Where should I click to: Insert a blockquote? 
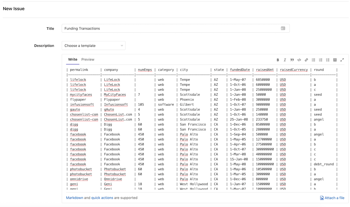pos(292,59)
